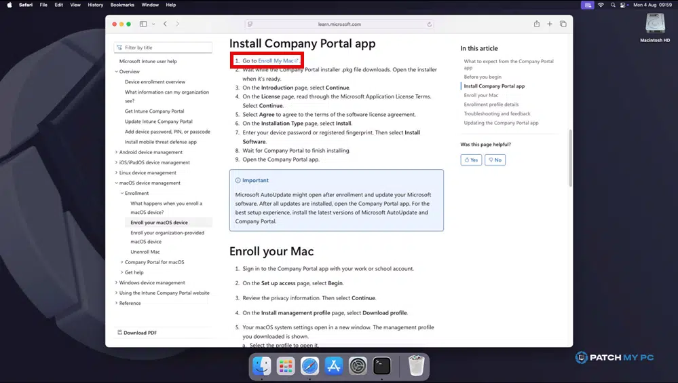
Task: Click the Filter by title field
Action: (163, 47)
